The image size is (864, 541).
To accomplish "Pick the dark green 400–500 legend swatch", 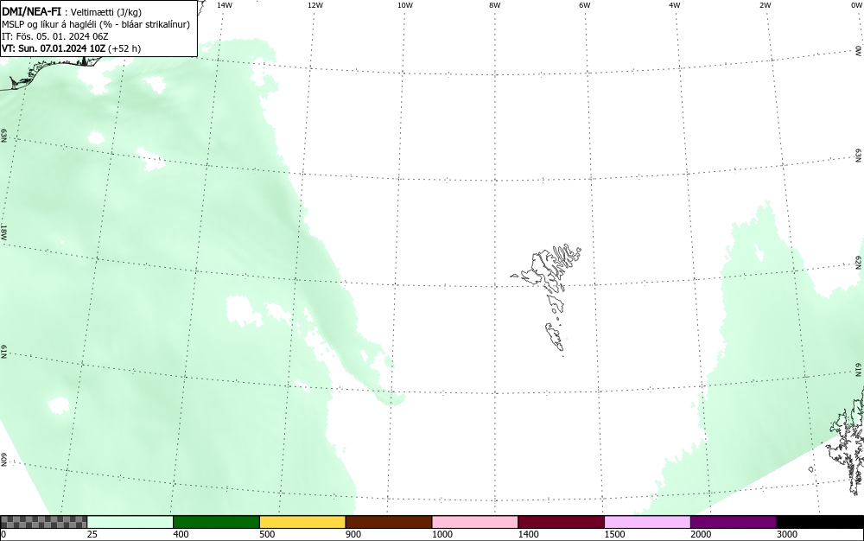I will tap(216, 522).
